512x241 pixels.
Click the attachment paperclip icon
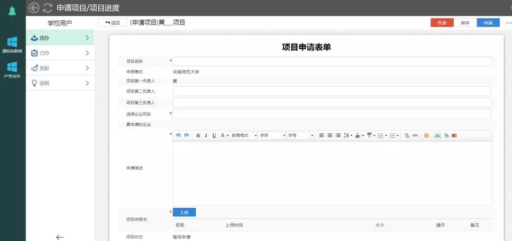446,135
